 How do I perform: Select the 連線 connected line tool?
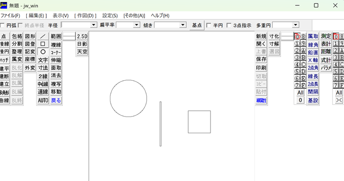[43, 92]
